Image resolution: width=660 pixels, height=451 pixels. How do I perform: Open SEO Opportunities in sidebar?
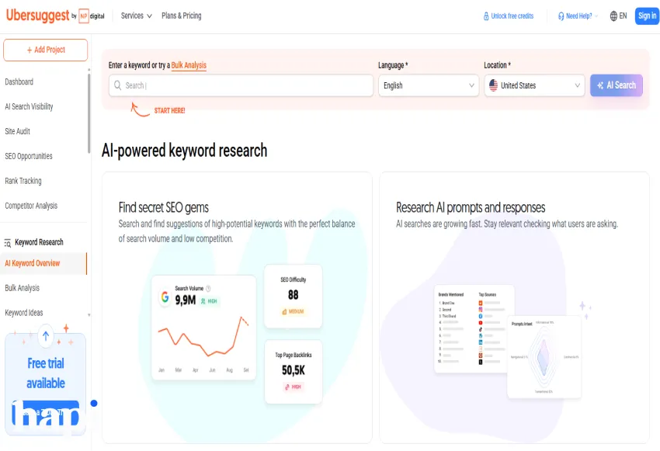tap(29, 156)
